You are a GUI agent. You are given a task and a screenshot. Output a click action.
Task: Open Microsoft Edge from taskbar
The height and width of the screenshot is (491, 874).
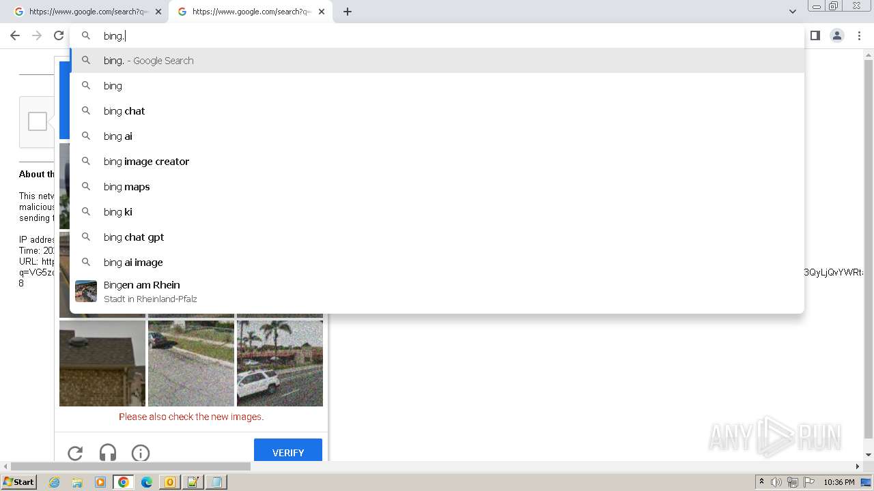(147, 482)
